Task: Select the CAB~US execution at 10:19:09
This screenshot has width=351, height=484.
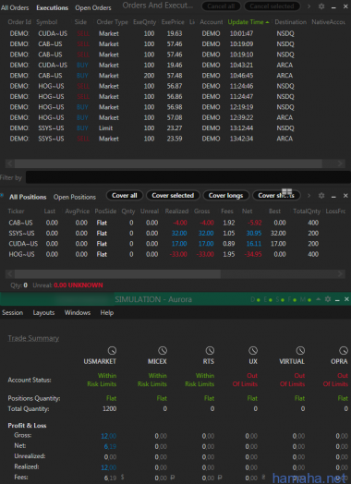Action: click(x=175, y=44)
